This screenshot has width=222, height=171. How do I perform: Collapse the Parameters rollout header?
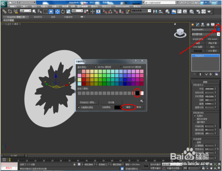pyautogui.click(x=205, y=82)
